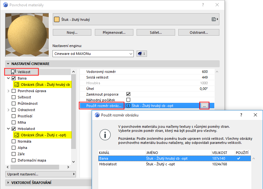This screenshot has width=263, height=189.
Task: Click the right arrow of horizontal tree scrollbar
Action: [68, 167]
